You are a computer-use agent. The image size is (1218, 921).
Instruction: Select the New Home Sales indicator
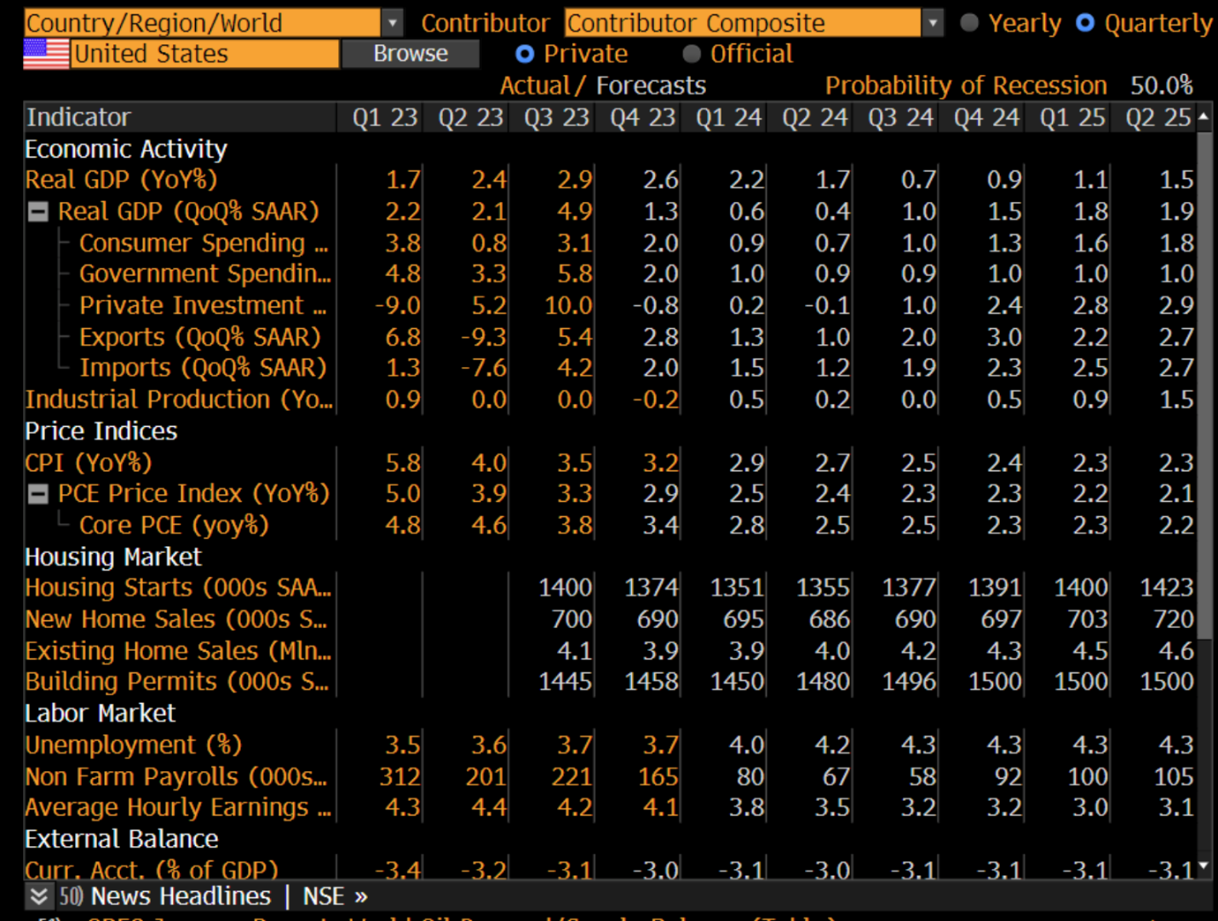pos(176,619)
